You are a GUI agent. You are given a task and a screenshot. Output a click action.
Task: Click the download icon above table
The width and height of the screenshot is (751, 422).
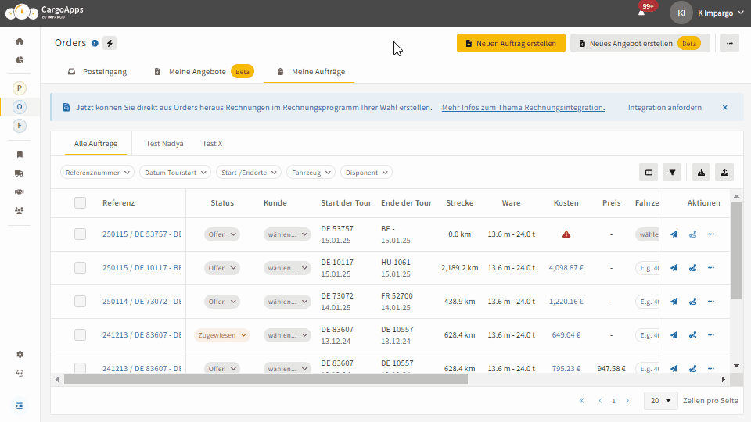click(x=702, y=172)
